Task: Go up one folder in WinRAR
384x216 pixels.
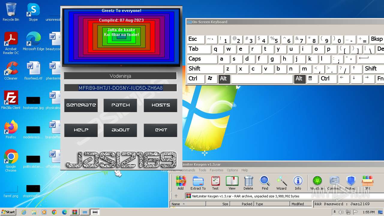Action: pos(176,196)
